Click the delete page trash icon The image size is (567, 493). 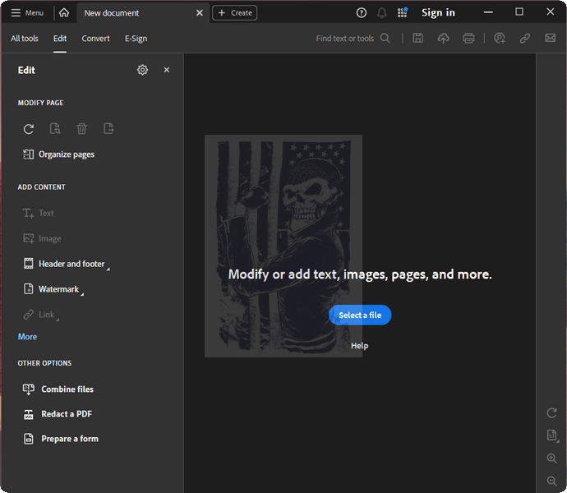click(81, 129)
